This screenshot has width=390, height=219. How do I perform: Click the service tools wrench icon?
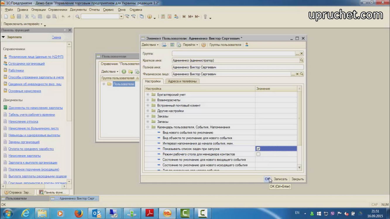point(205,17)
